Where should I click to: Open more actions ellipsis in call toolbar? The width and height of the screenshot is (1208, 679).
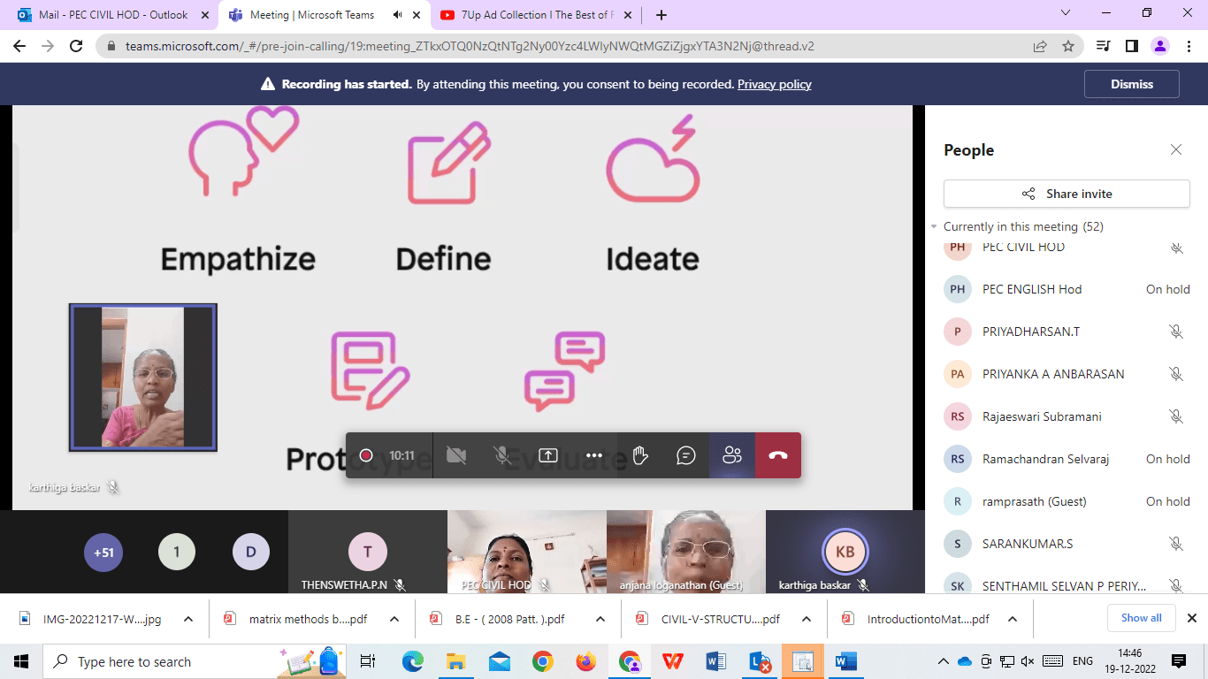tap(594, 455)
